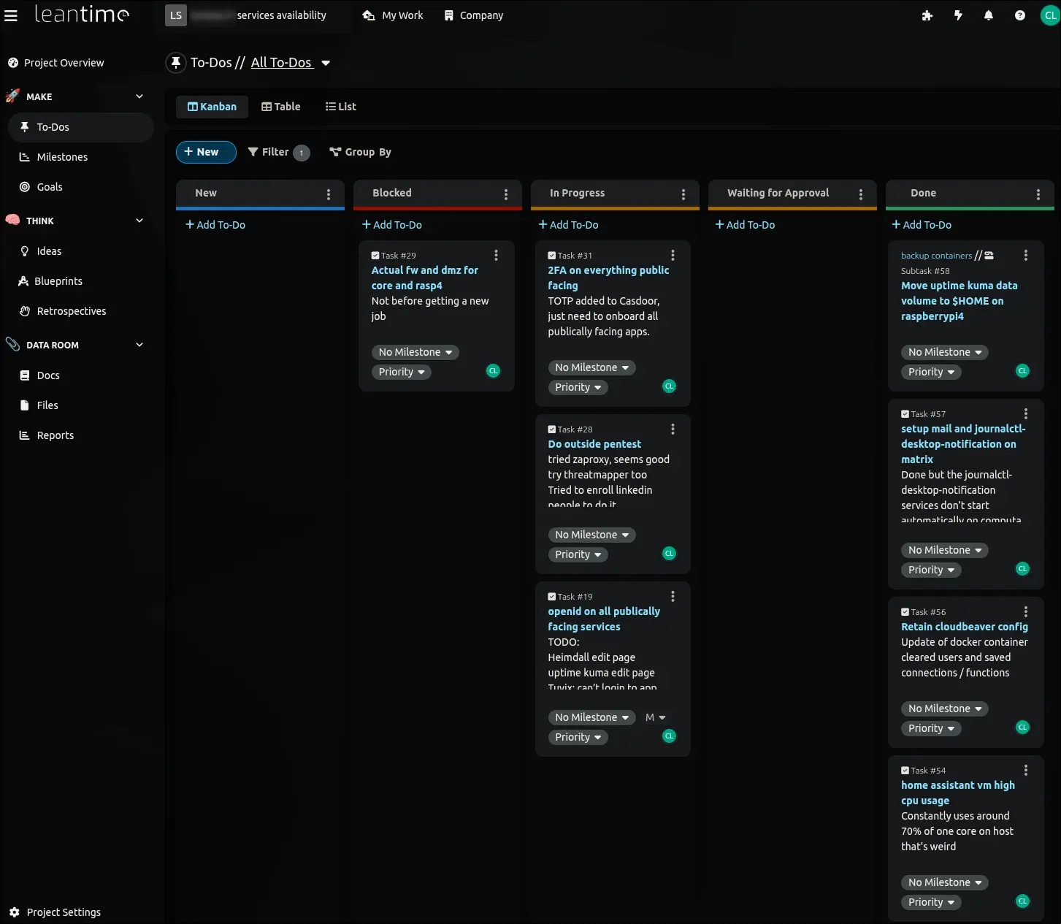Add a To-Do in the Waiting for Approval column
Image resolution: width=1061 pixels, height=924 pixels.
[x=745, y=225]
